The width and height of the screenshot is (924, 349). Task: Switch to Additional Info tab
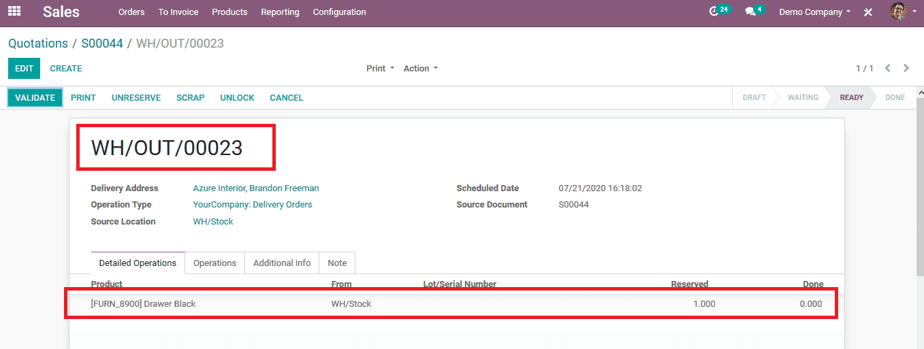tap(282, 263)
